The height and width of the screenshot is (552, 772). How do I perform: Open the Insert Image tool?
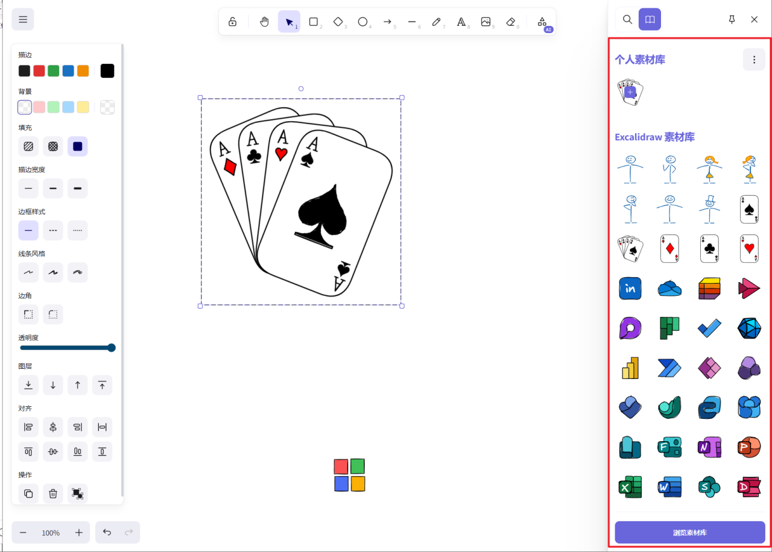pyautogui.click(x=486, y=21)
